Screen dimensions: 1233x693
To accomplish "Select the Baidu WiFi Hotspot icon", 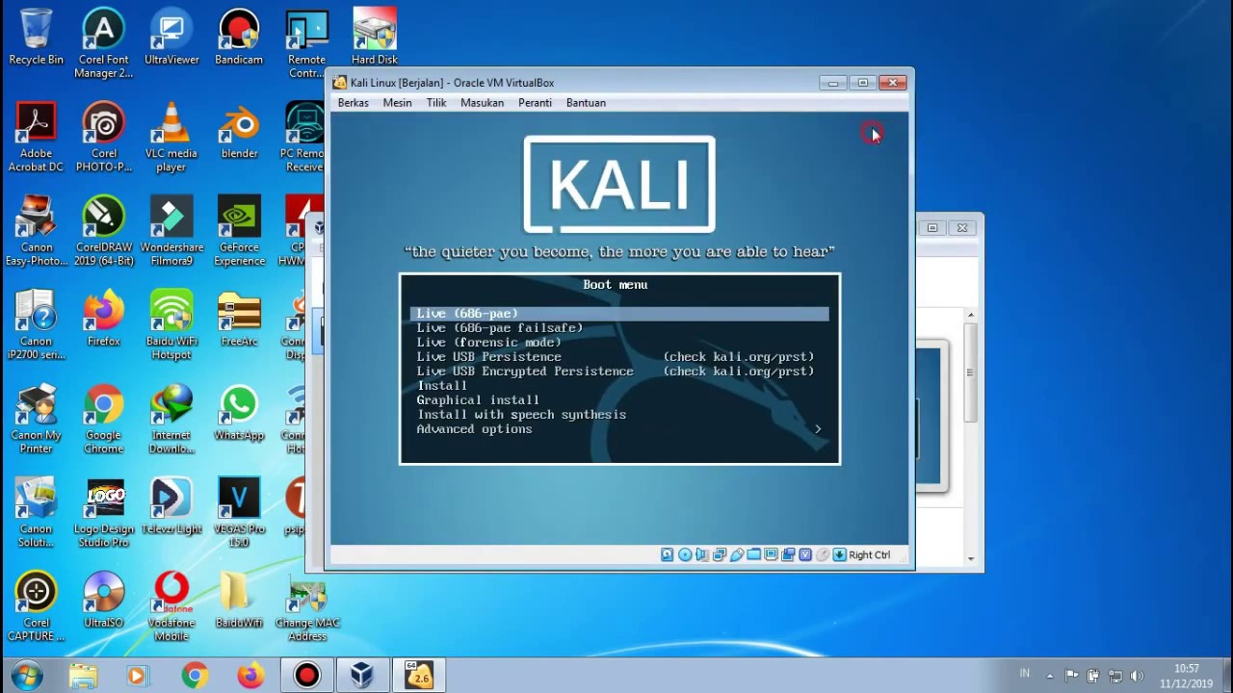I will pyautogui.click(x=171, y=324).
